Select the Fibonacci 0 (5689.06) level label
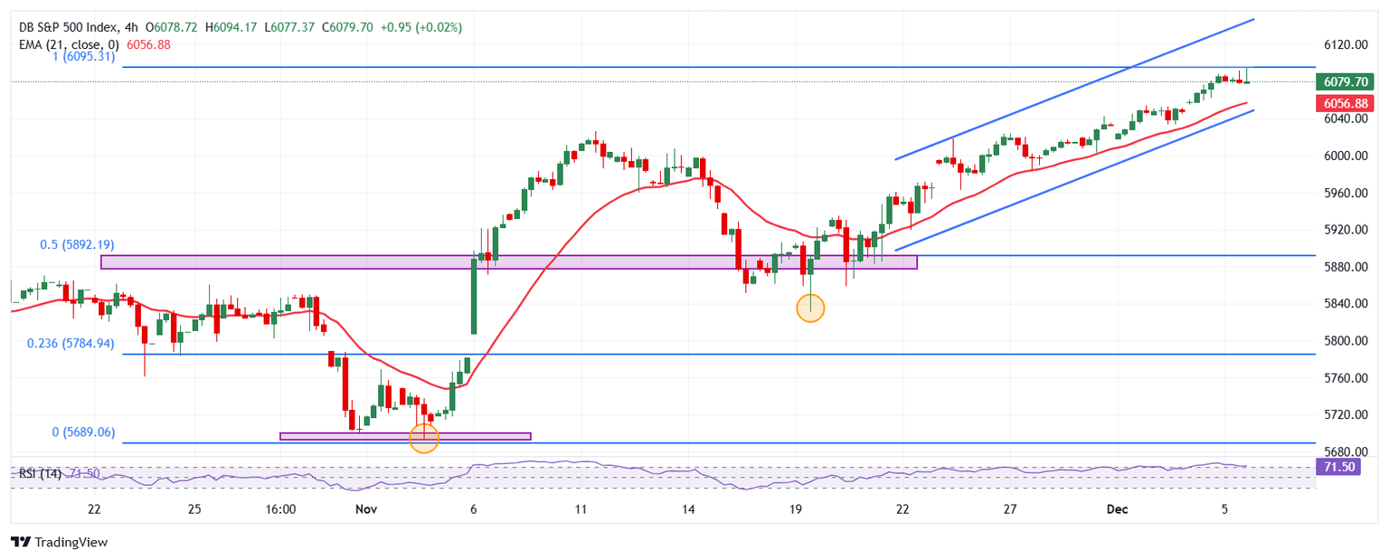The height and width of the screenshot is (560, 1389). tap(83, 432)
